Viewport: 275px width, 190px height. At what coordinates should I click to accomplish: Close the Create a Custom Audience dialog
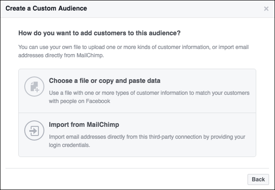266,9
